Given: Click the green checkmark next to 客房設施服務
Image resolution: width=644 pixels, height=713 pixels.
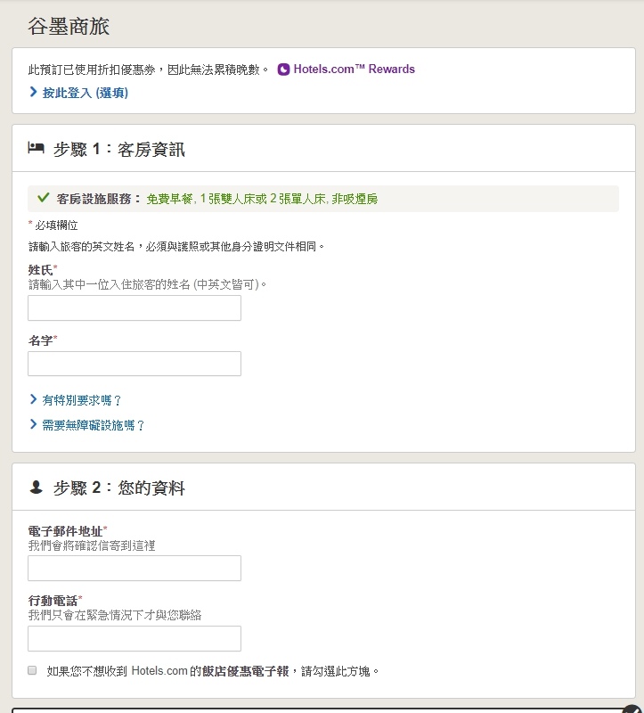Looking at the screenshot, I should tap(43, 198).
